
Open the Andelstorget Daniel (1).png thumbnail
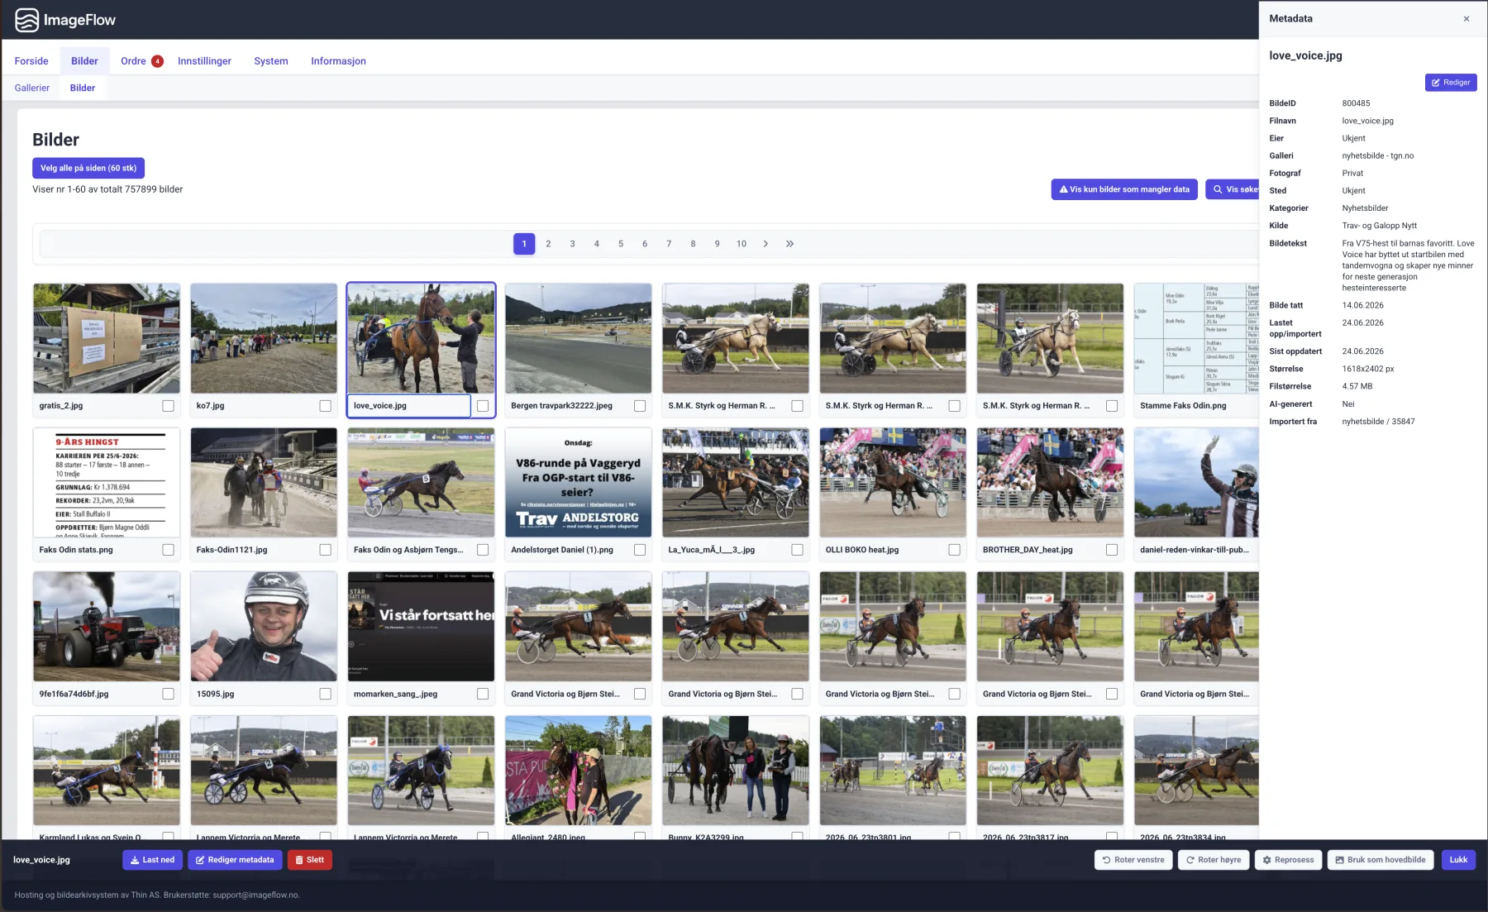579,483
